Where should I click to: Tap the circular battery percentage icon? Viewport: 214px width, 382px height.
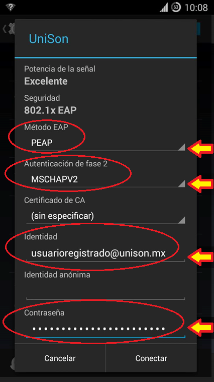click(176, 8)
